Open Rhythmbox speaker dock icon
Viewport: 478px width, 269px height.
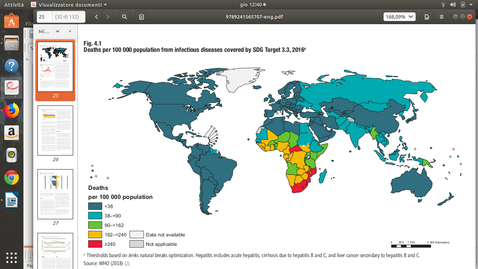(x=12, y=155)
